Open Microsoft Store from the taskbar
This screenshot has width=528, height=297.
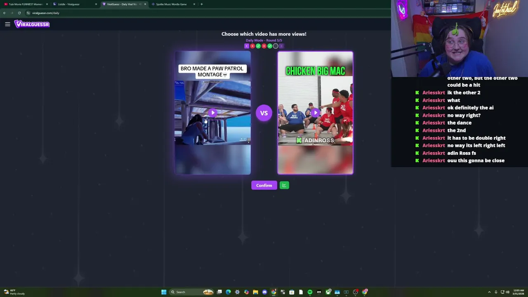(292, 292)
